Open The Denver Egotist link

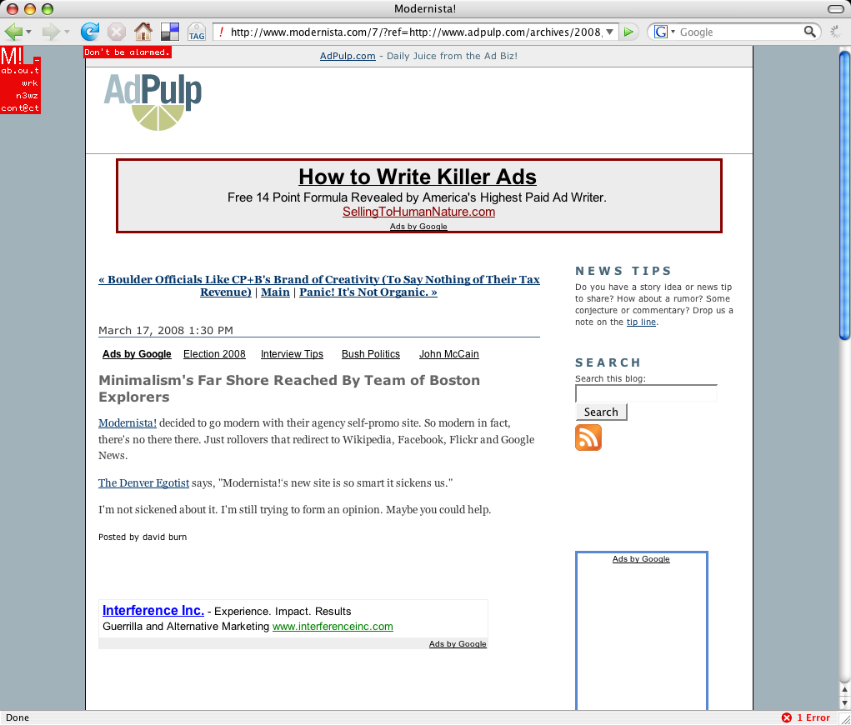click(x=144, y=483)
